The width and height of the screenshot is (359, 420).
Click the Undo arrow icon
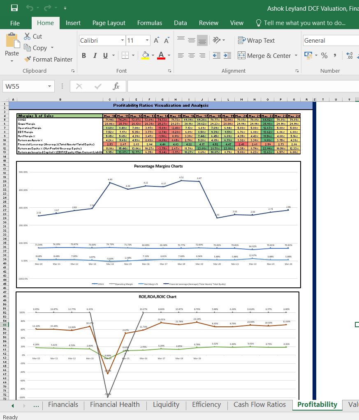(x=30, y=8)
